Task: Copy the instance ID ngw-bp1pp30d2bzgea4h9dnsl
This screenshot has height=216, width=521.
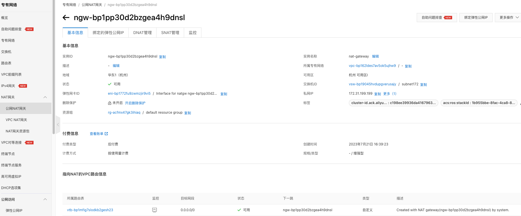Action: pos(162,57)
